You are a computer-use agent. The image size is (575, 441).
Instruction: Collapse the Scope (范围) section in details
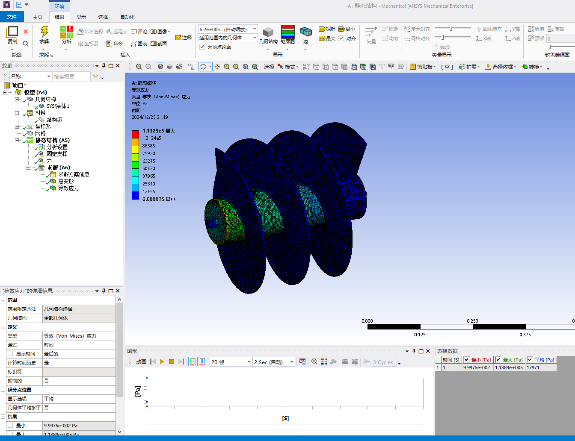[3, 300]
